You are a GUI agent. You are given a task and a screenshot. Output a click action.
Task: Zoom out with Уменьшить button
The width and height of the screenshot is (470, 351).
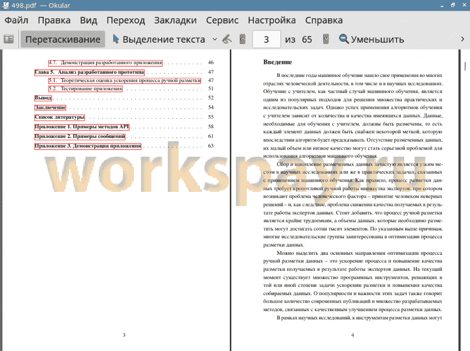coord(371,39)
